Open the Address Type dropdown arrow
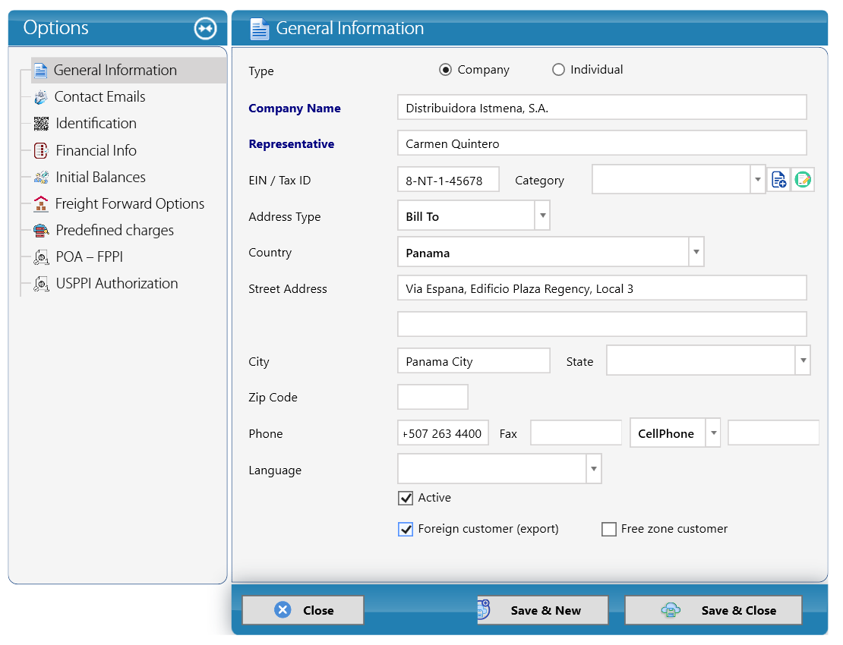The image size is (843, 645). 542,216
